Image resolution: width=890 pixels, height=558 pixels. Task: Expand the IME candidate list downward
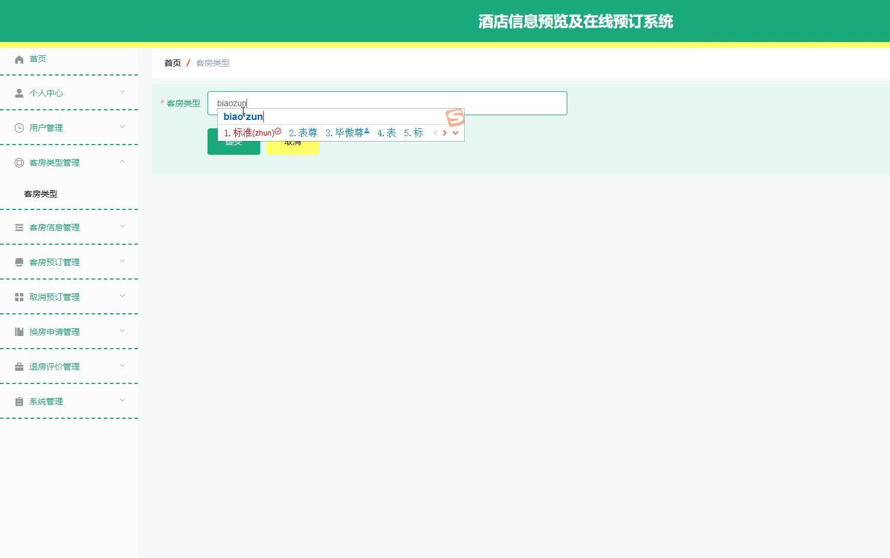pos(455,133)
